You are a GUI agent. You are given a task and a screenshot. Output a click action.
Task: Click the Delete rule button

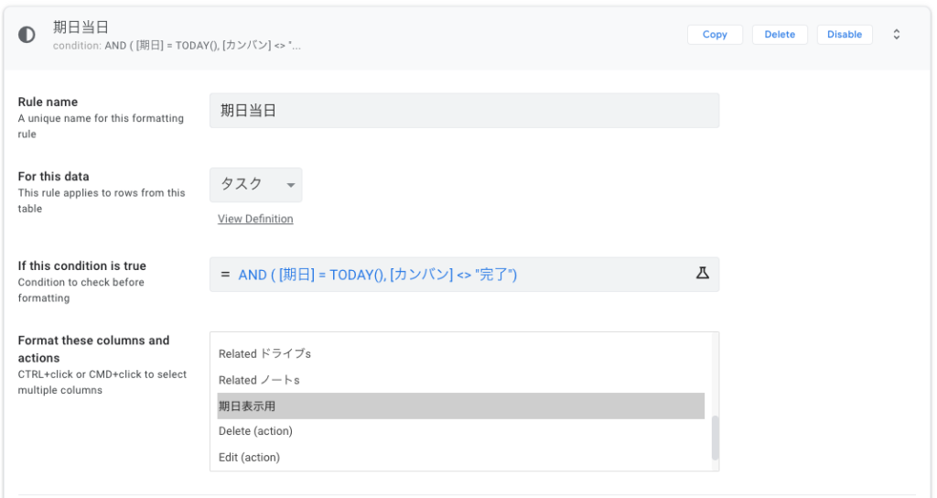780,35
